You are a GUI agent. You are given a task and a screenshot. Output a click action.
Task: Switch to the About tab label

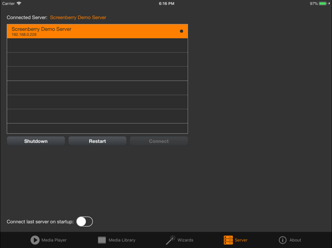point(295,240)
